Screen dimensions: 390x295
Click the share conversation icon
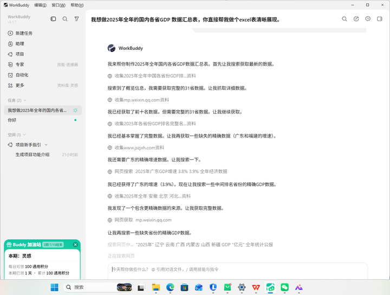point(356,19)
